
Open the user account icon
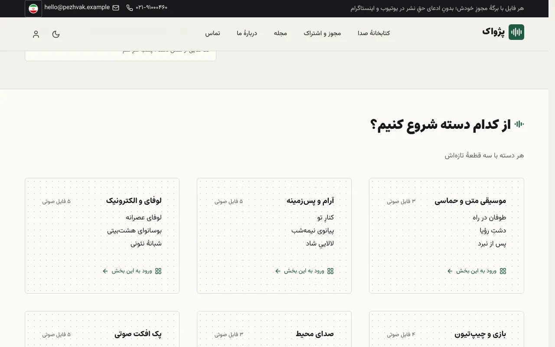[x=36, y=34]
